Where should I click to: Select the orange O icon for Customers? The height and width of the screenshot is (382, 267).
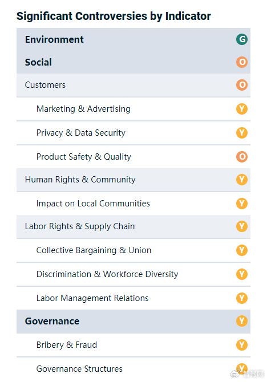(242, 85)
